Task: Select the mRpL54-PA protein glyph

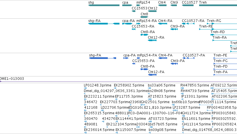Action: coord(139,58)
